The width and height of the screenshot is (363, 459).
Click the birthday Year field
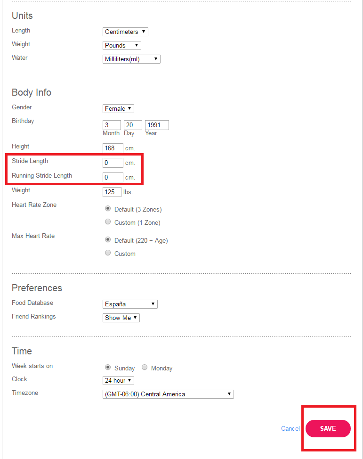tap(157, 125)
